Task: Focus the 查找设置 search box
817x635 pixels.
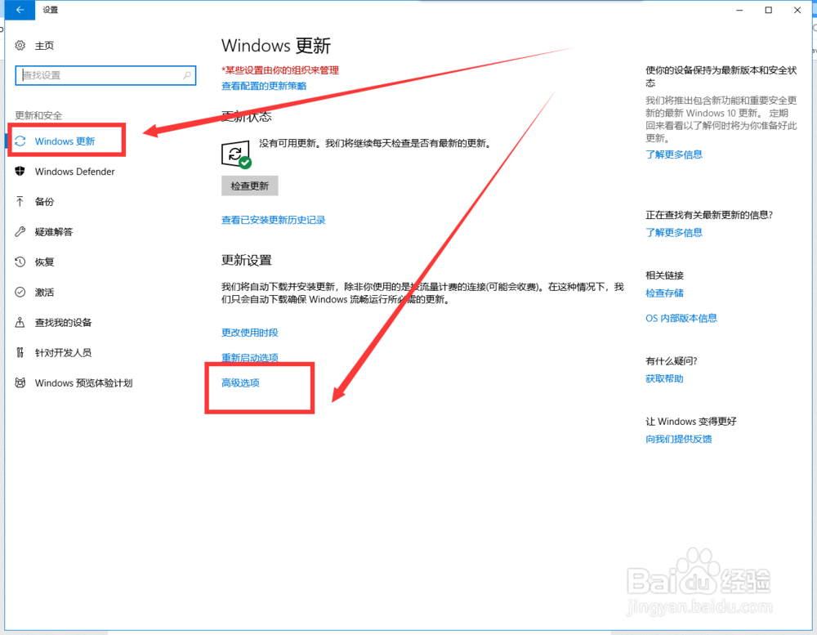Action: point(105,75)
